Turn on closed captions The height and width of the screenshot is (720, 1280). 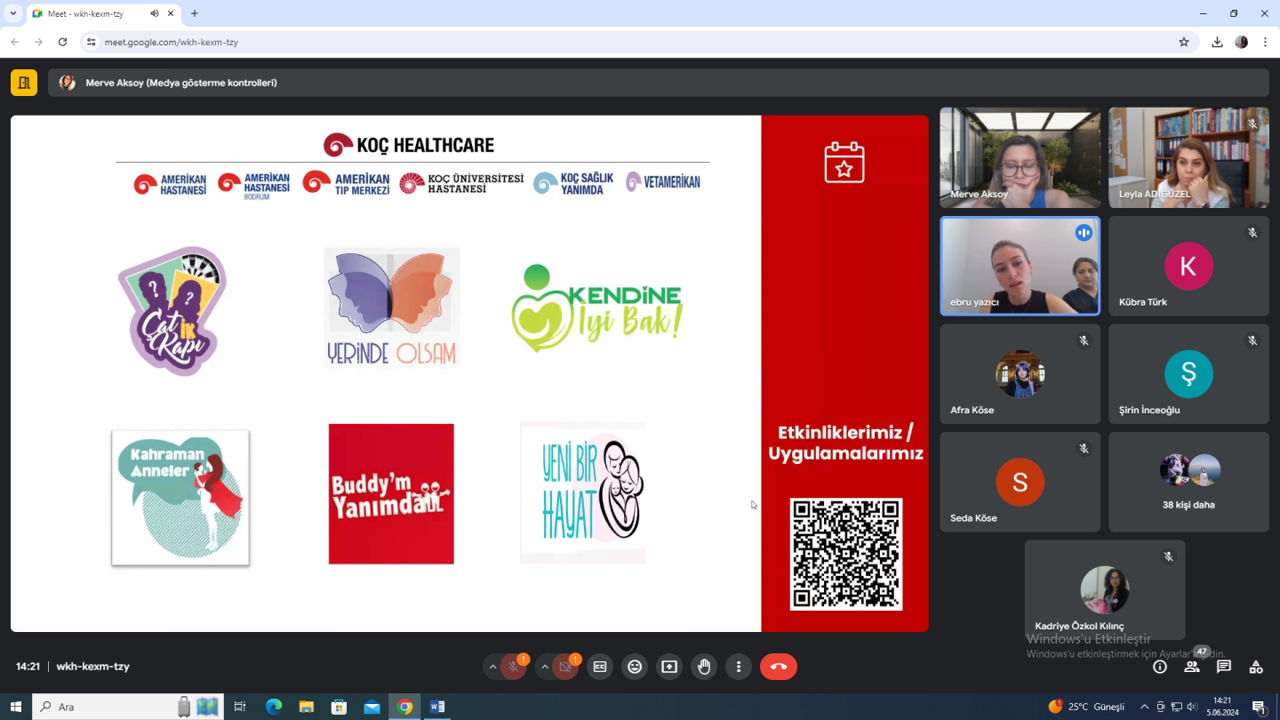tap(600, 667)
